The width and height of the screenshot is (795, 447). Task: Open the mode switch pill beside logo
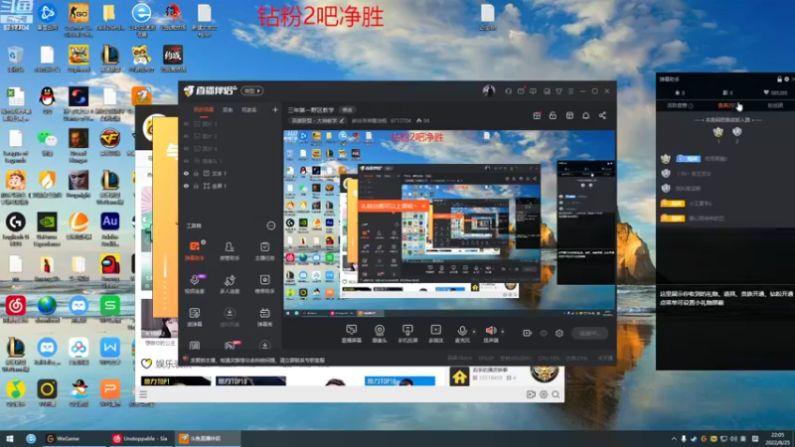tap(252, 90)
